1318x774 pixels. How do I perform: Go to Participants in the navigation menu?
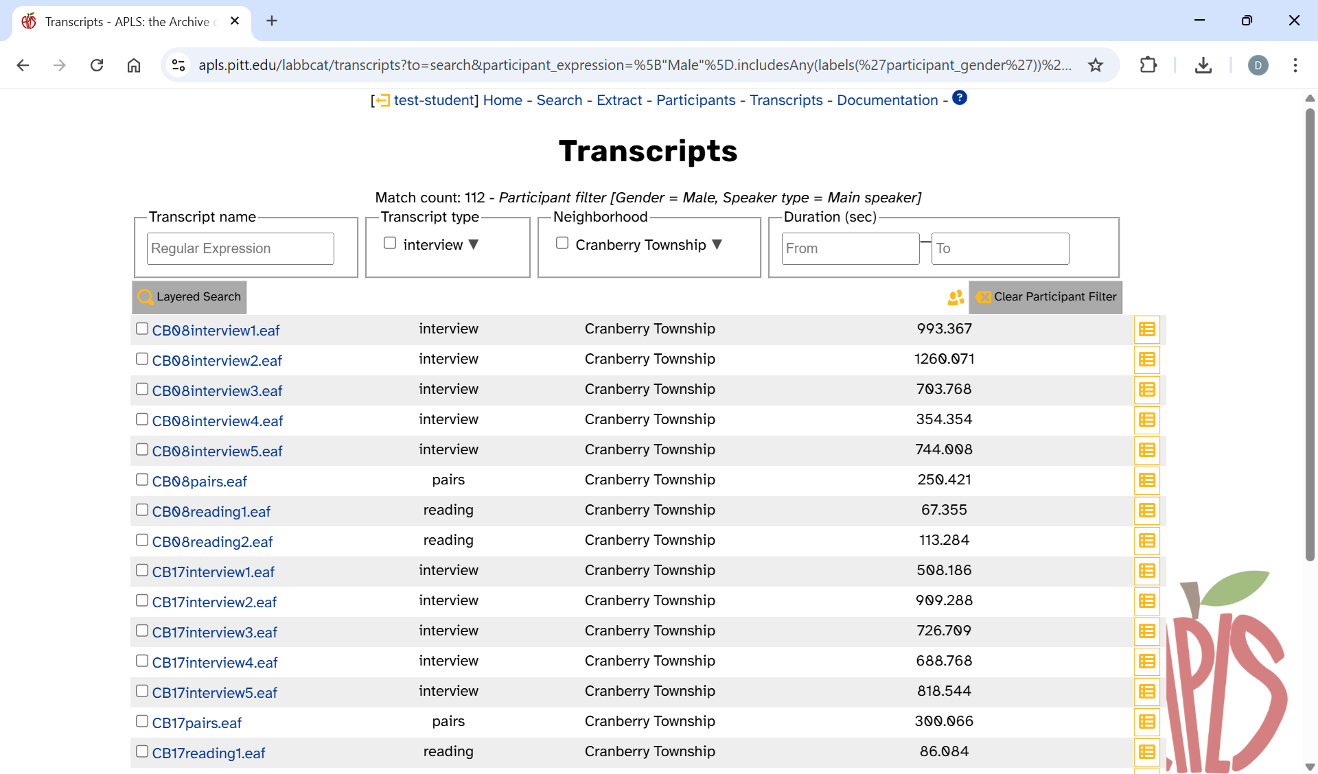pyautogui.click(x=695, y=100)
